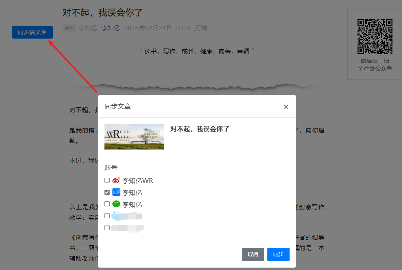Viewport: 402px width, 270px height.
Task: Uncheck the Zhihu 李知亿 account checkbox
Action: [107, 192]
